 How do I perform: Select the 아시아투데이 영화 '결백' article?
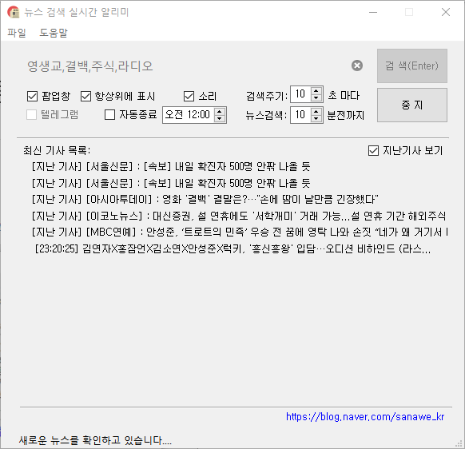[205, 199]
